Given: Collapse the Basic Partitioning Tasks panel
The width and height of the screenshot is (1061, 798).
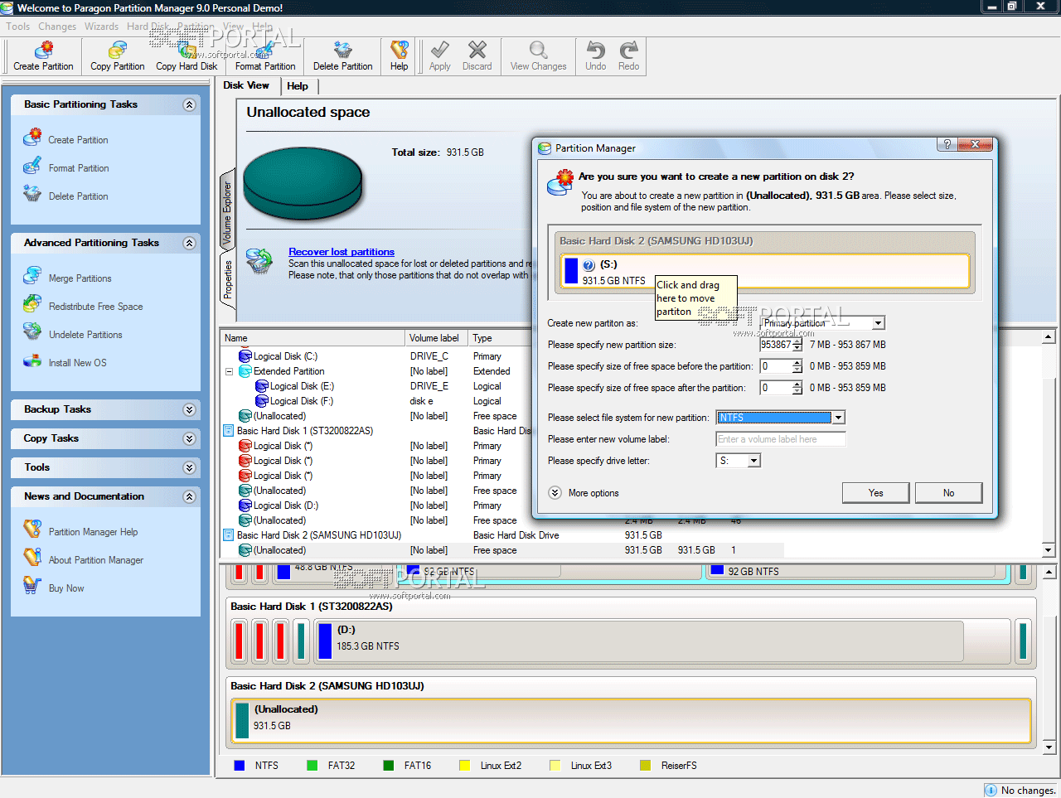Looking at the screenshot, I should click(x=189, y=104).
